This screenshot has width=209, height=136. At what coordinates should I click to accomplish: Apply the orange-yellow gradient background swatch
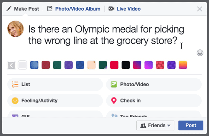coord(183,65)
